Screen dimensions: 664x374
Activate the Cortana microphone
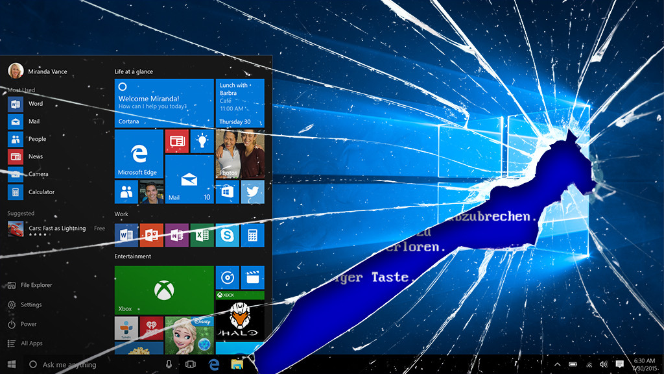click(x=169, y=364)
